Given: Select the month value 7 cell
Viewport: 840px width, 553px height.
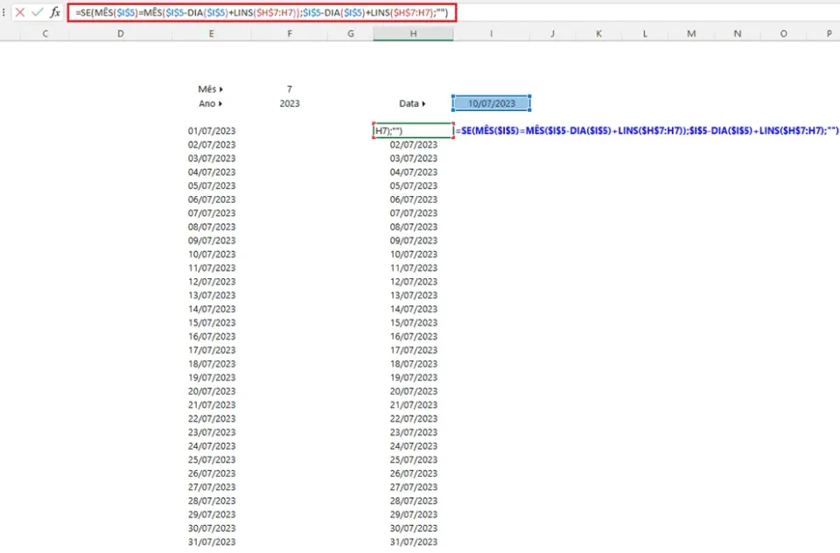Looking at the screenshot, I should coord(290,89).
